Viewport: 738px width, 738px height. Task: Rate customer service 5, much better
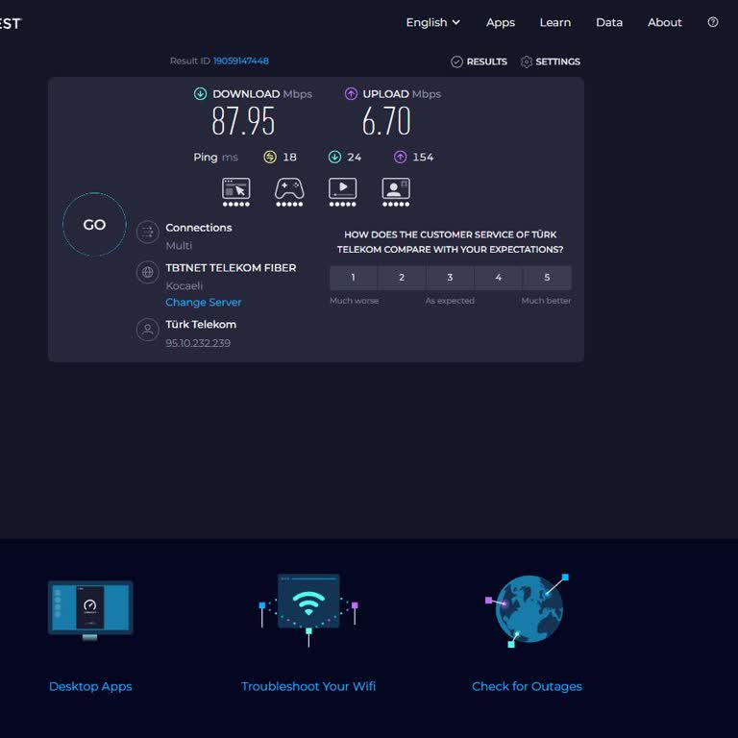(547, 277)
